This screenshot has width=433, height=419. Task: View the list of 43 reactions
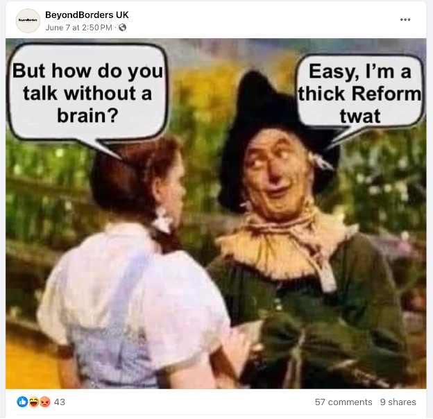tap(60, 402)
